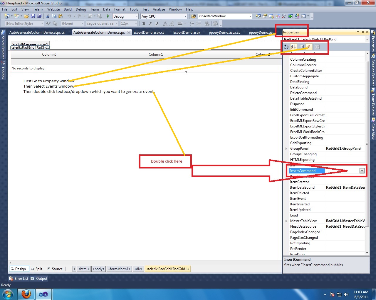Image resolution: width=376 pixels, height=300 pixels.
Task: Open the Properties Window toolbar icon
Action: [265, 16]
